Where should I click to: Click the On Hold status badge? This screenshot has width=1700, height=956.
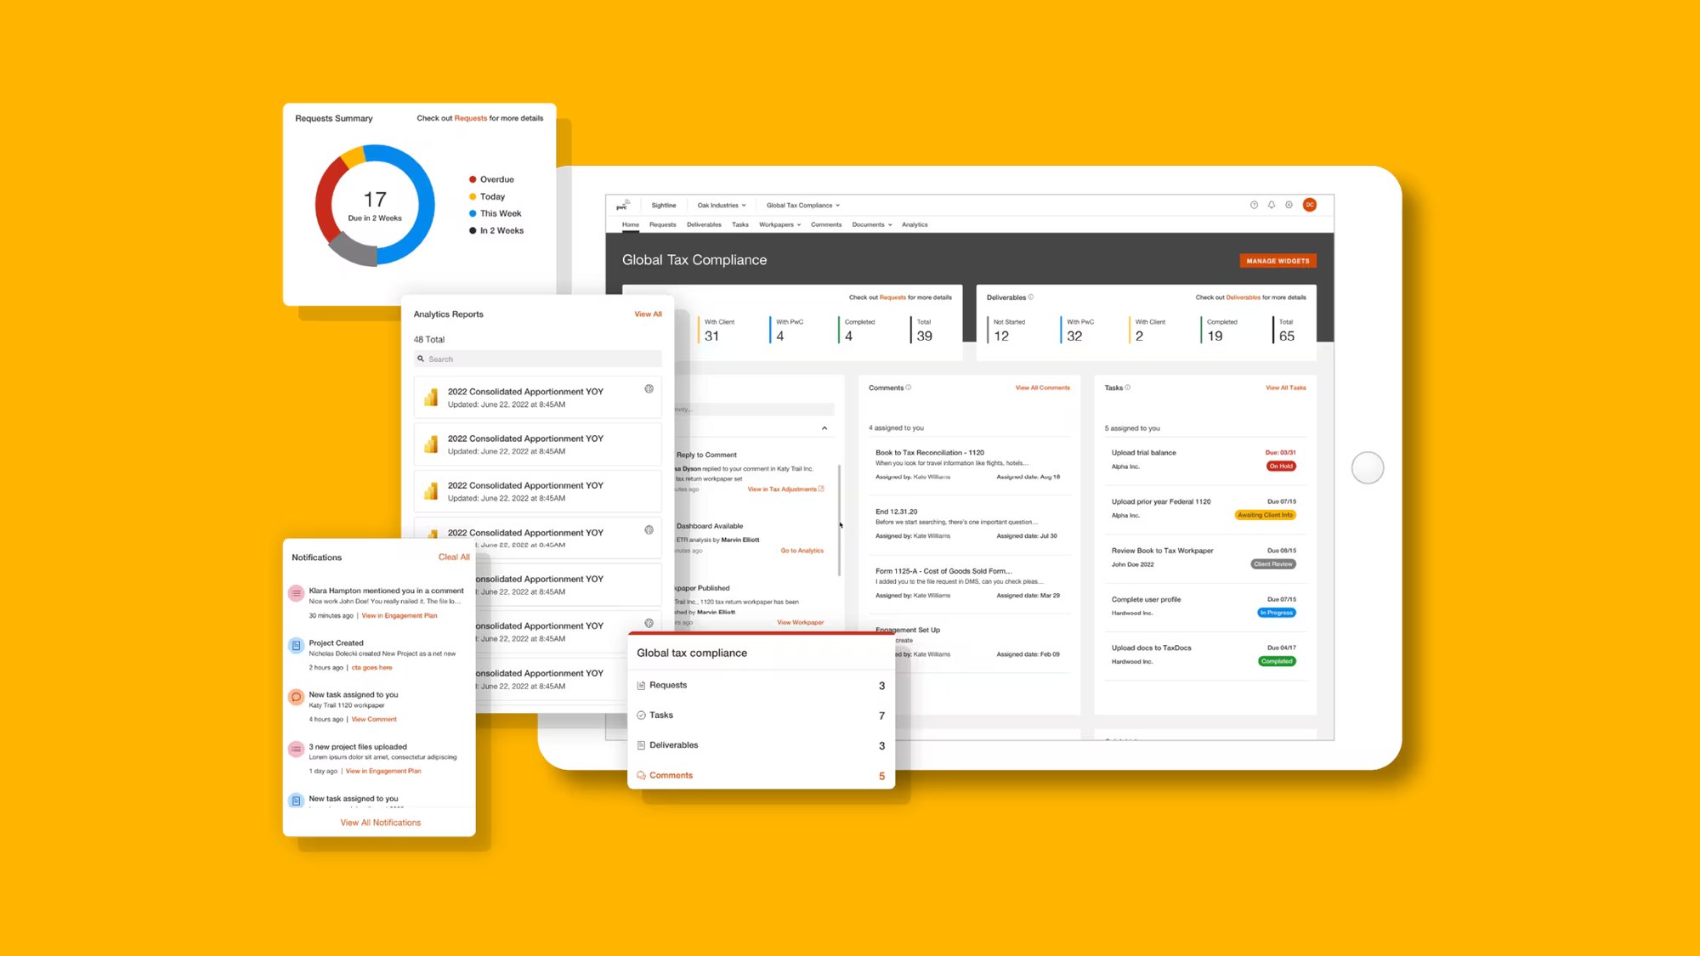(x=1281, y=467)
